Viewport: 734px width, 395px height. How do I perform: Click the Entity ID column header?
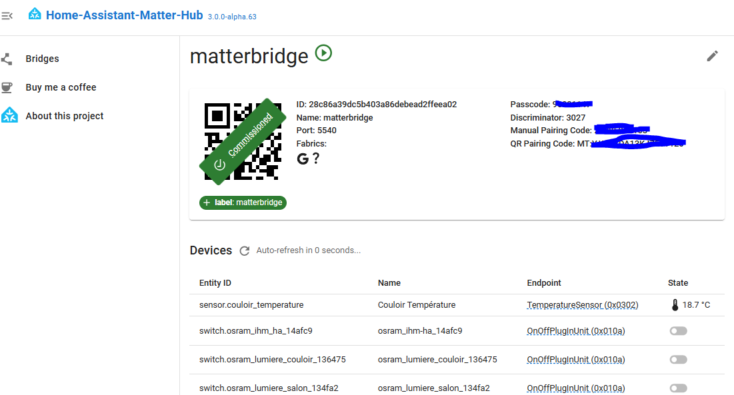(x=215, y=283)
